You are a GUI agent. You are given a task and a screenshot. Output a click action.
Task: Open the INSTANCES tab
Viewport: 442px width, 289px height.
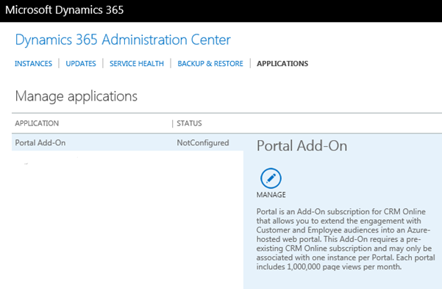33,64
